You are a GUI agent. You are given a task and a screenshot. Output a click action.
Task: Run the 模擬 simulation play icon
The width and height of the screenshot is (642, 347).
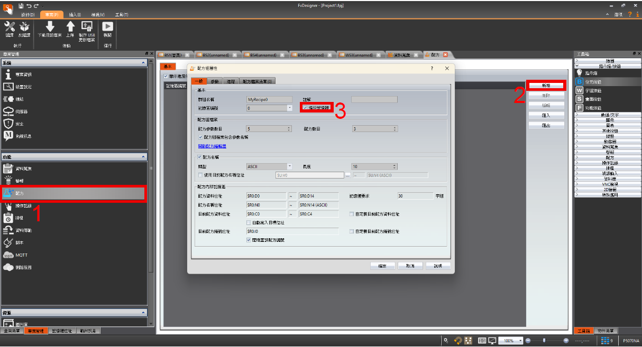pos(108,27)
